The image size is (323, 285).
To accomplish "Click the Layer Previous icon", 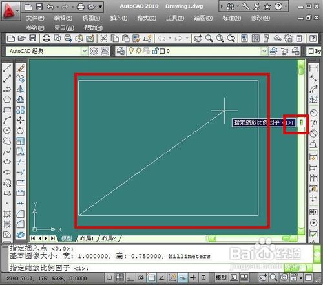I will click(x=284, y=51).
